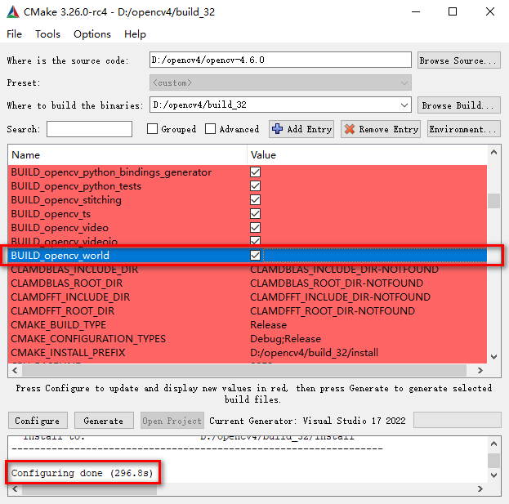Open the Options menu
The image size is (509, 504).
click(92, 34)
